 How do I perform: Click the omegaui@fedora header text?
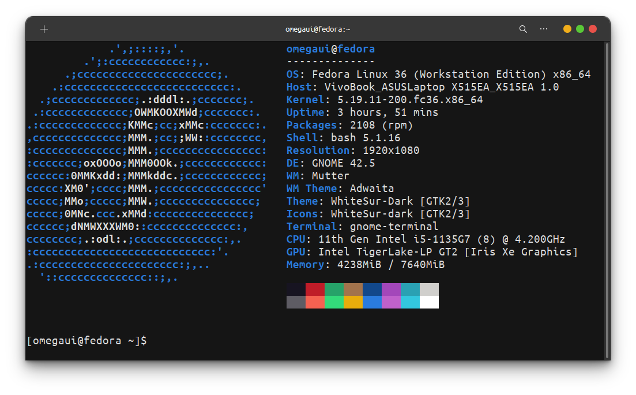pyautogui.click(x=330, y=49)
